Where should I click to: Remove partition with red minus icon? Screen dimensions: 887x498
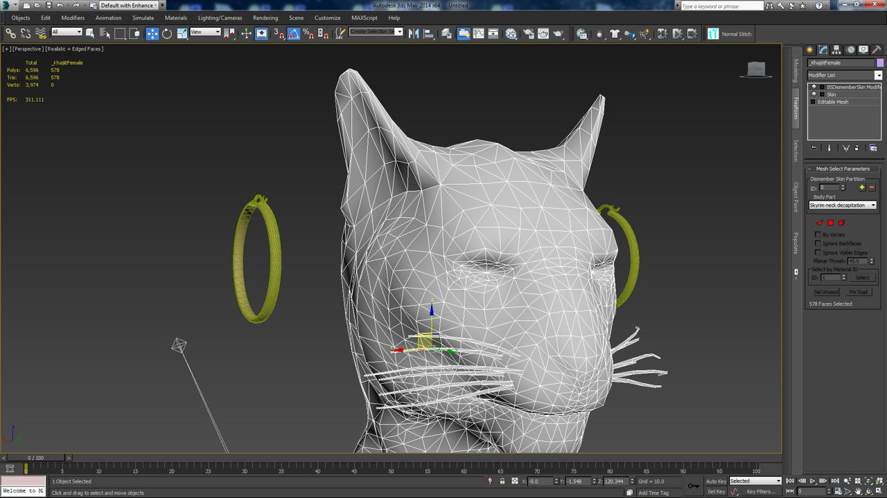(x=872, y=187)
